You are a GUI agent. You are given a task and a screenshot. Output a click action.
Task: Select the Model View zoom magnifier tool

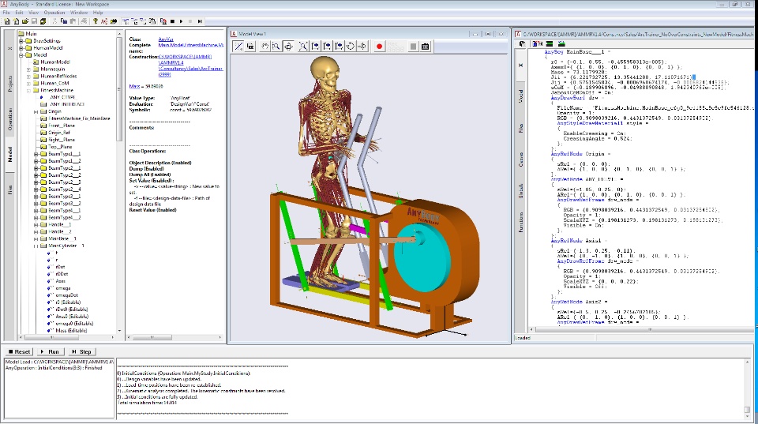(276, 47)
